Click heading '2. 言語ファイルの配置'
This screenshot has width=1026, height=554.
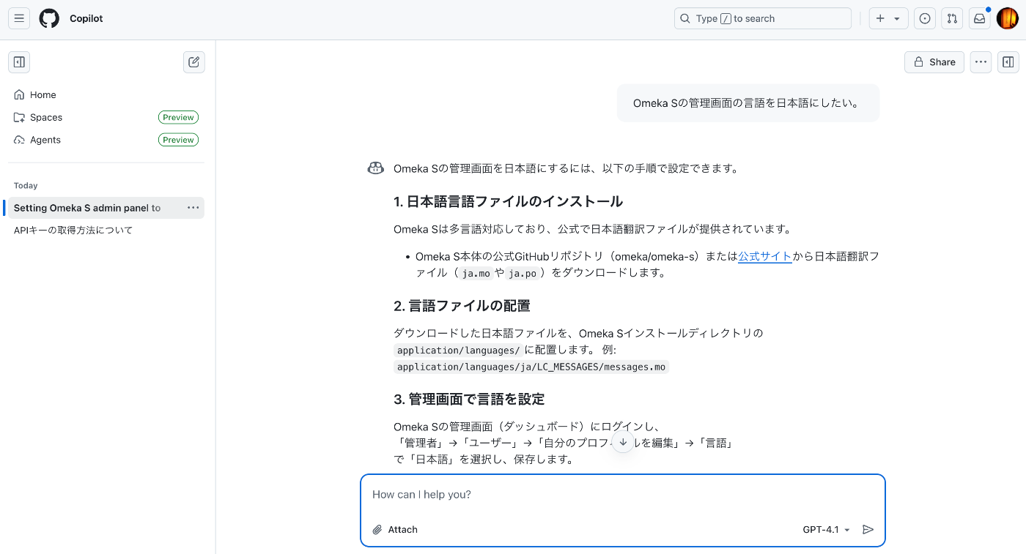pos(462,305)
